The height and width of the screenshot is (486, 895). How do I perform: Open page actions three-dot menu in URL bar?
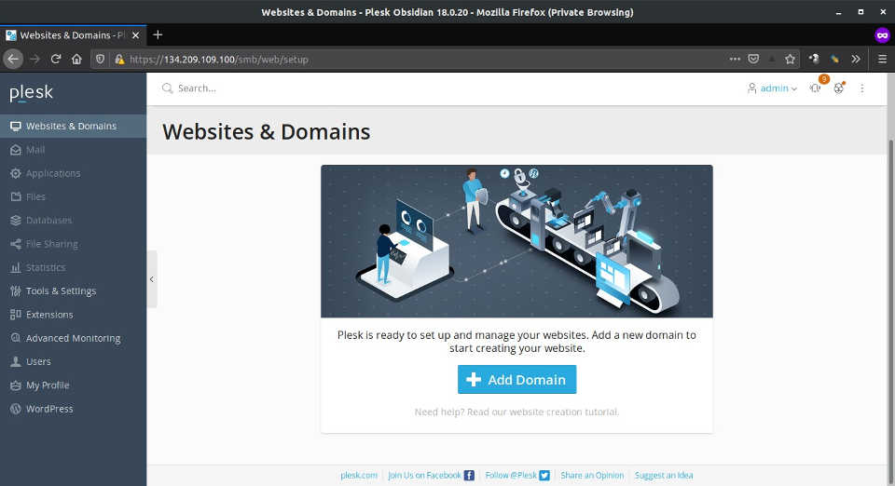735,59
